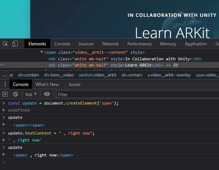
Task: Click the Learn ARKit heading on page
Action: point(172,33)
